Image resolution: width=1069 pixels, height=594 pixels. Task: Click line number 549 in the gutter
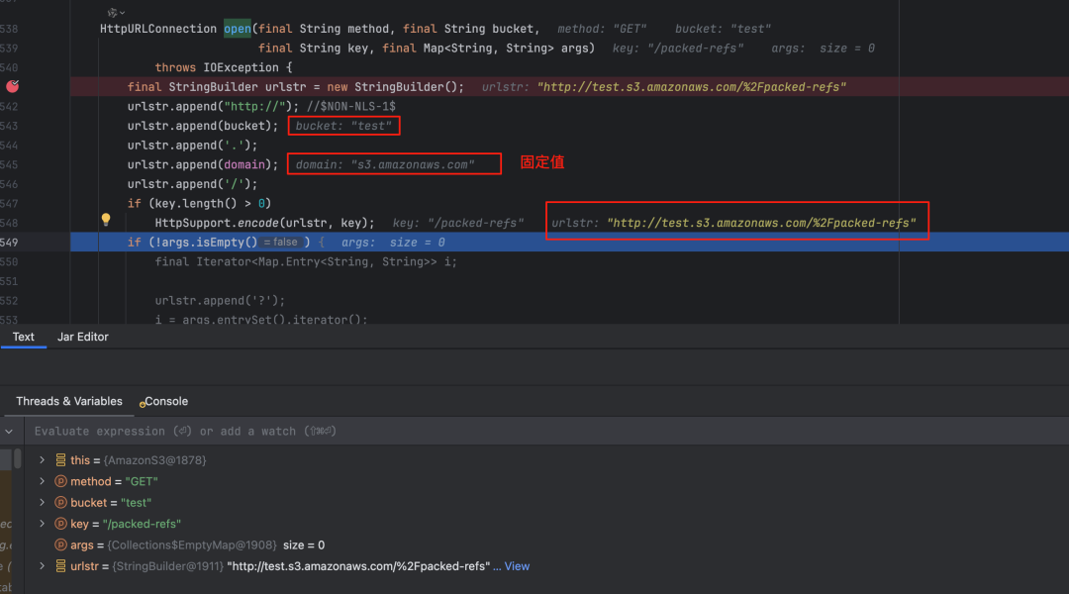(10, 243)
